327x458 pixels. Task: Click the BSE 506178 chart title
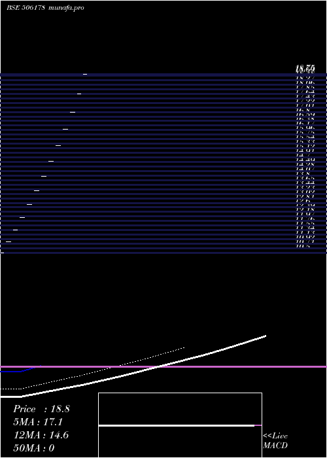[x=26, y=8]
